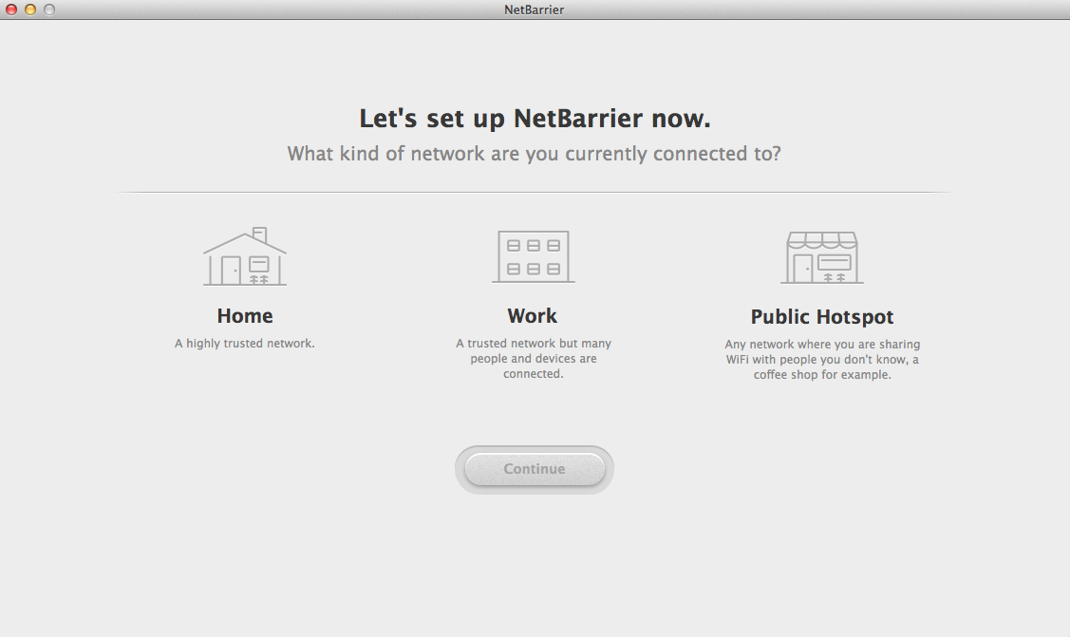Image resolution: width=1070 pixels, height=637 pixels.
Task: Select the Home house icon
Action: [x=244, y=256]
